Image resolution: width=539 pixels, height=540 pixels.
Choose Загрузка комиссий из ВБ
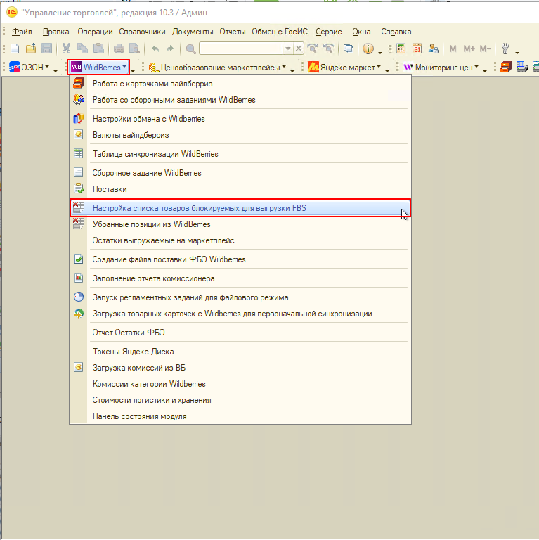pos(240,368)
